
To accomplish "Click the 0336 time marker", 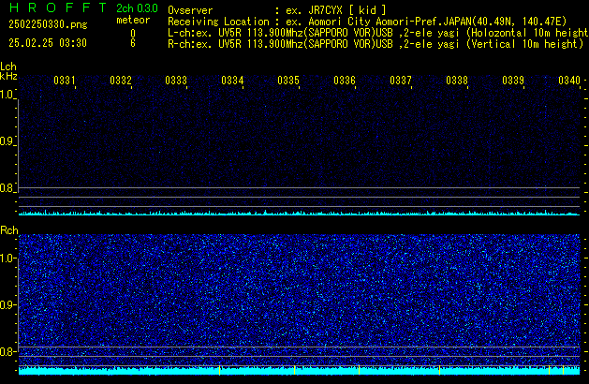I will [x=345, y=81].
